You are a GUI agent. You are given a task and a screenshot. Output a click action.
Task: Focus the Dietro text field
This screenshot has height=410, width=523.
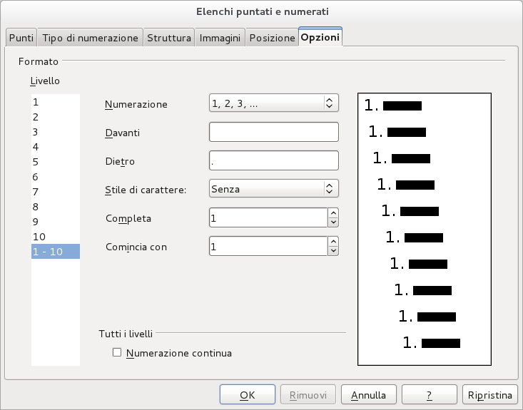[x=273, y=160]
